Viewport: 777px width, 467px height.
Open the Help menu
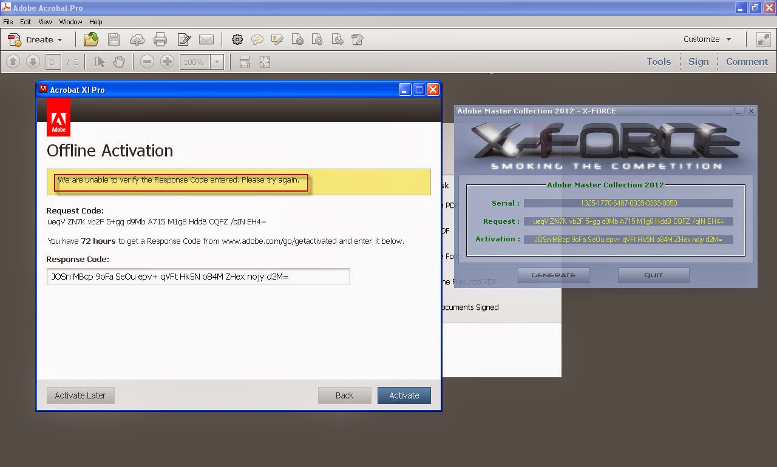tap(96, 22)
